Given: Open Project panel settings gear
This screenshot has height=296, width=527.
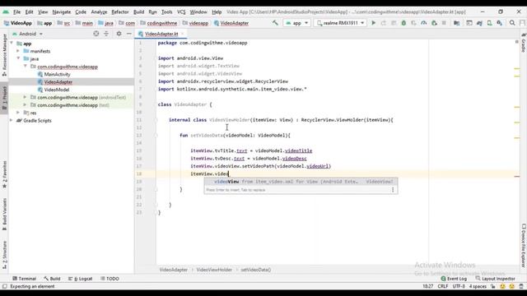Looking at the screenshot, I should coord(119,34).
